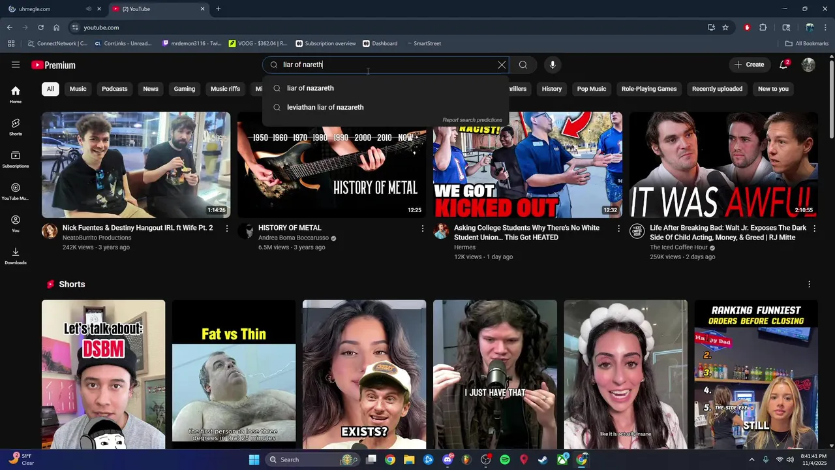The height and width of the screenshot is (470, 835).
Task: Open the Shorts section more-options menu
Action: click(x=809, y=285)
